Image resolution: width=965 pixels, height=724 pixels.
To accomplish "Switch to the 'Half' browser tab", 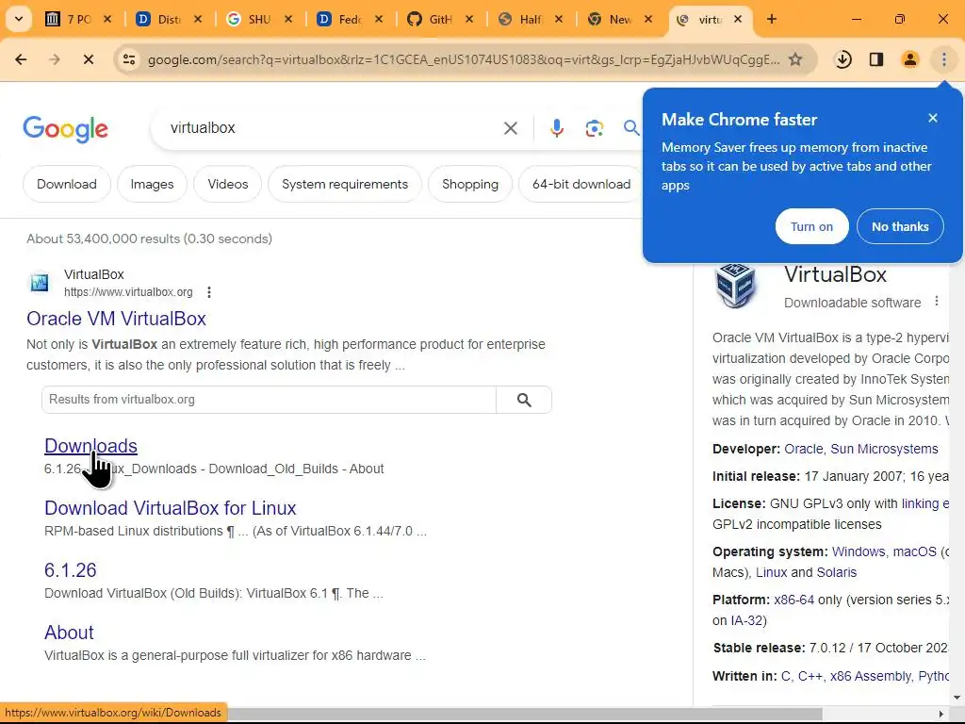I will coord(530,19).
